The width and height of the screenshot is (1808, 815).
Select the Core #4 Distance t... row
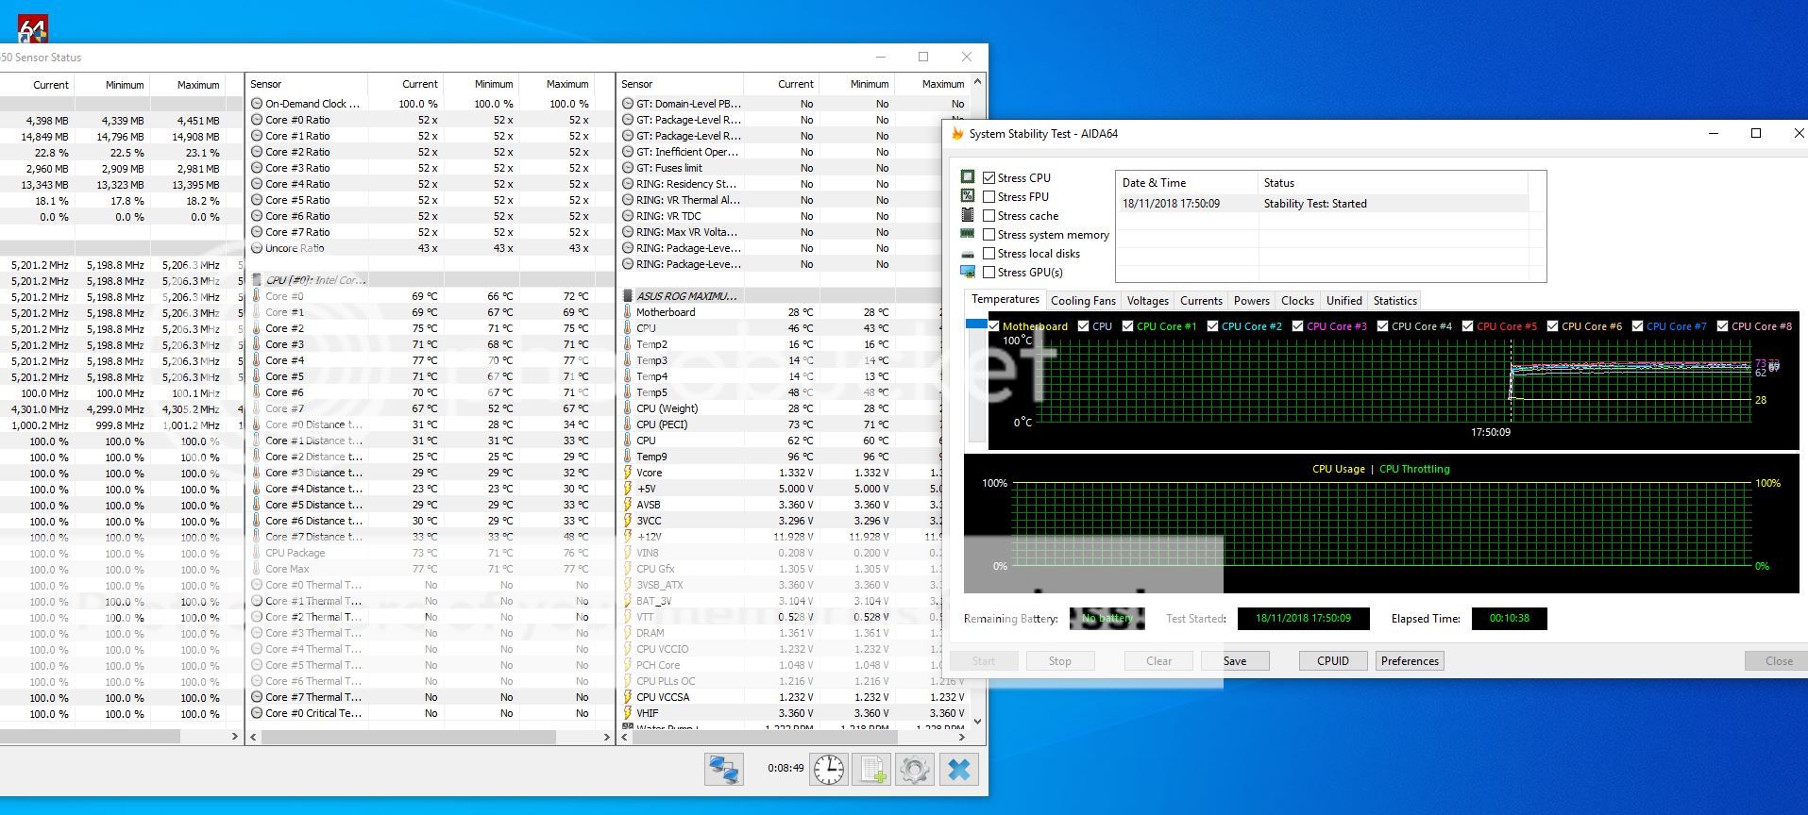pos(429,489)
